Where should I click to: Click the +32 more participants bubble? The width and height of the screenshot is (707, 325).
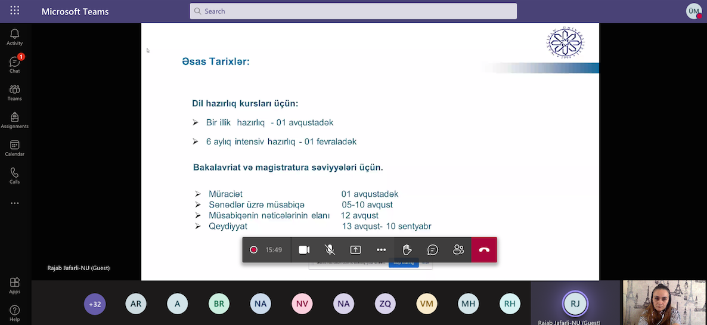[95, 304]
